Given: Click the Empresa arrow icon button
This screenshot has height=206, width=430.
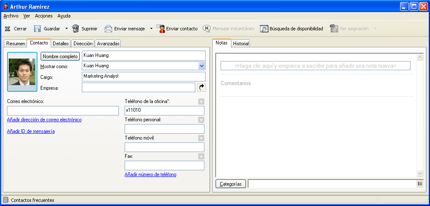Looking at the screenshot, I should tap(201, 88).
